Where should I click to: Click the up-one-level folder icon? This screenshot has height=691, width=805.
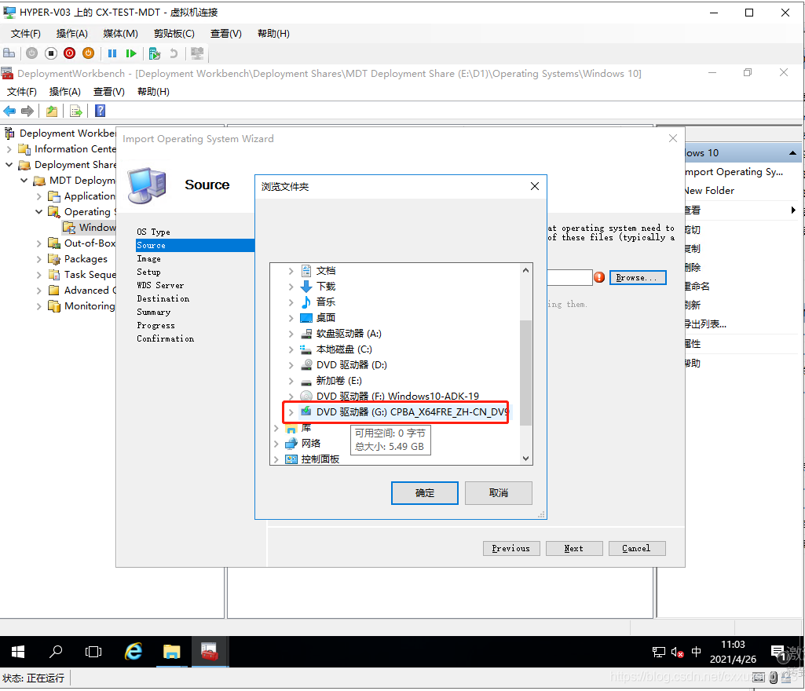tap(52, 111)
